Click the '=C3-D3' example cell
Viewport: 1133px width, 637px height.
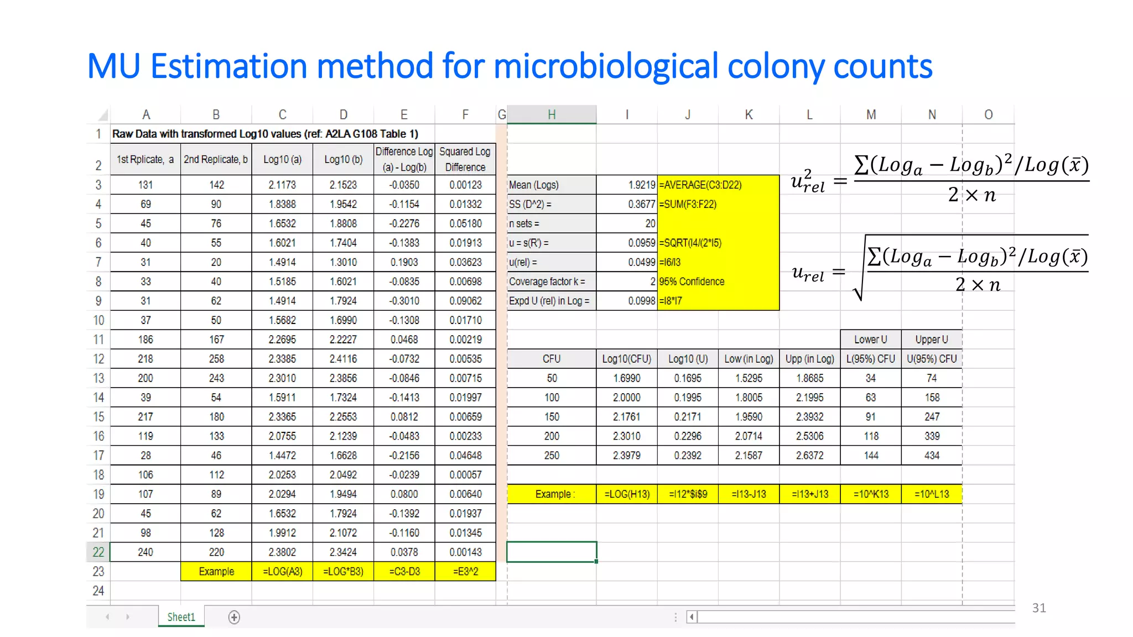click(404, 571)
